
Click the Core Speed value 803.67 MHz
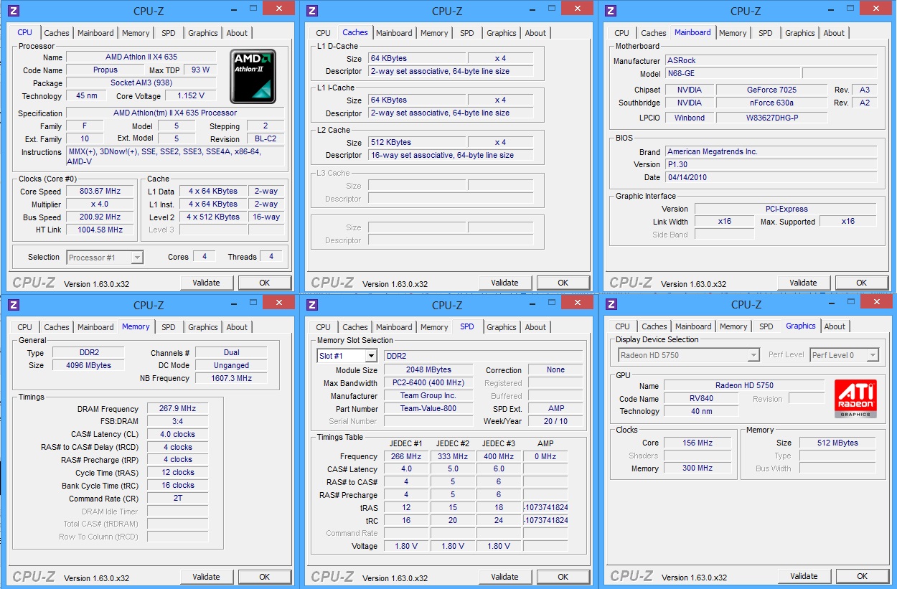point(101,192)
